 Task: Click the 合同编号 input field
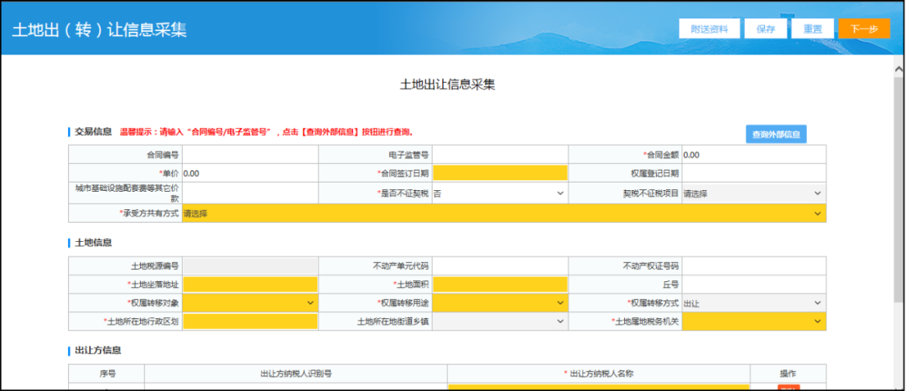250,155
